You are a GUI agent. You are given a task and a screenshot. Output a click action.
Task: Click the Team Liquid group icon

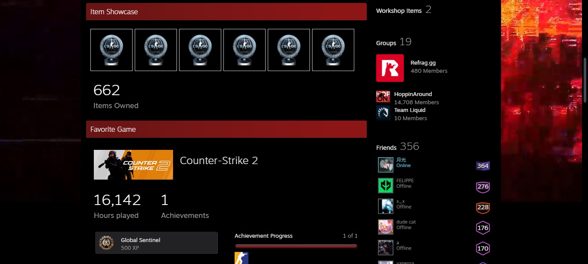tap(383, 112)
